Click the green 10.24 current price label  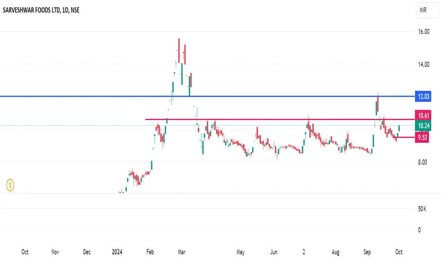pos(423,126)
